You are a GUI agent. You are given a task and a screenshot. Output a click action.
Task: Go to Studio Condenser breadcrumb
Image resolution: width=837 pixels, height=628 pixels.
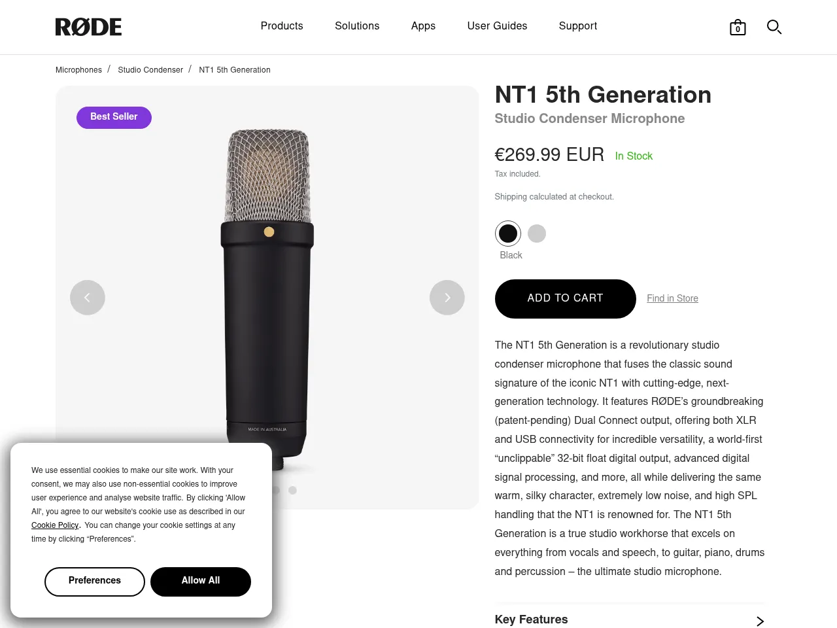pos(150,70)
